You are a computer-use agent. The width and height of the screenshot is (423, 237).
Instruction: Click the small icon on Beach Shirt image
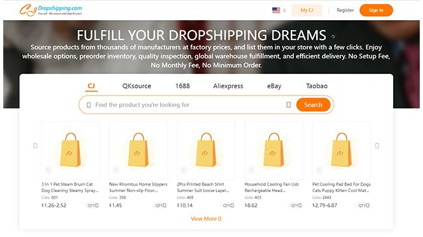pos(184,169)
